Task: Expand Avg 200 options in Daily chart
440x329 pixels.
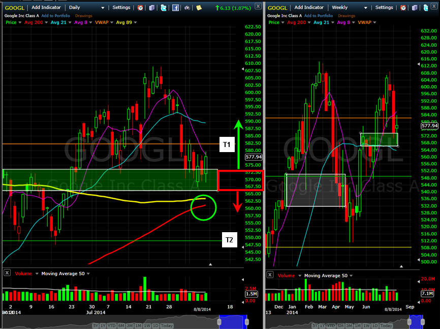Action: pyautogui.click(x=46, y=23)
